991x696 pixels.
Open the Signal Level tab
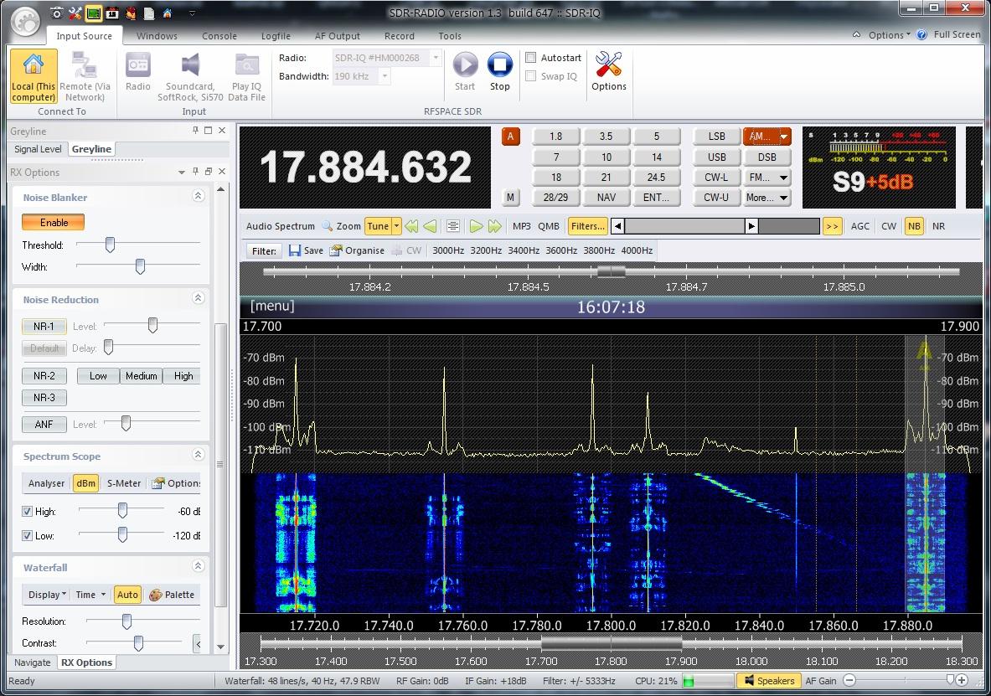coord(39,149)
